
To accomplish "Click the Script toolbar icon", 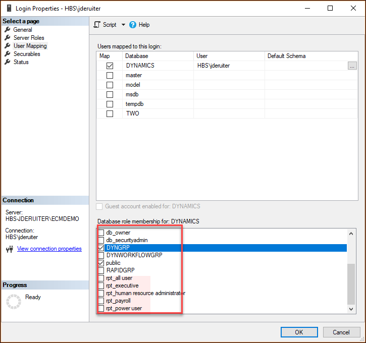I will click(97, 25).
